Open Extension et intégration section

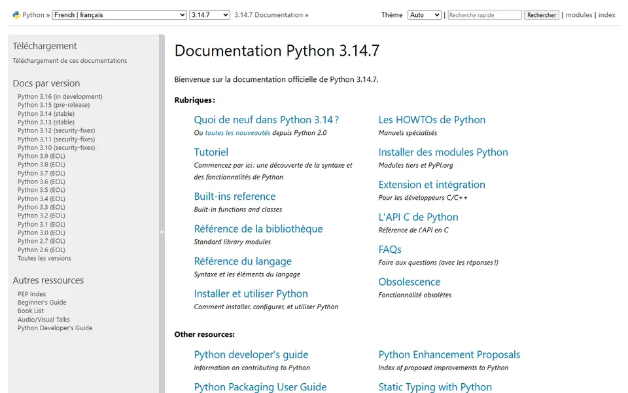tap(432, 185)
